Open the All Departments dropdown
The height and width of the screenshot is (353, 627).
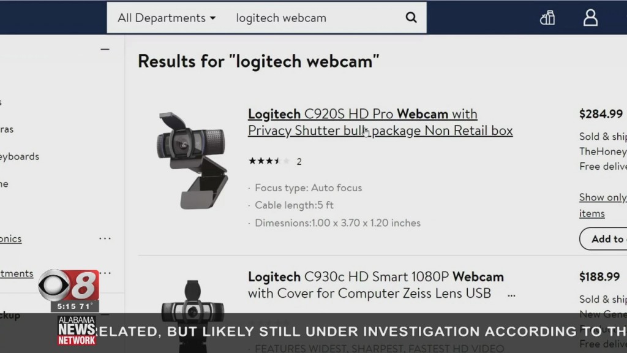tap(167, 18)
